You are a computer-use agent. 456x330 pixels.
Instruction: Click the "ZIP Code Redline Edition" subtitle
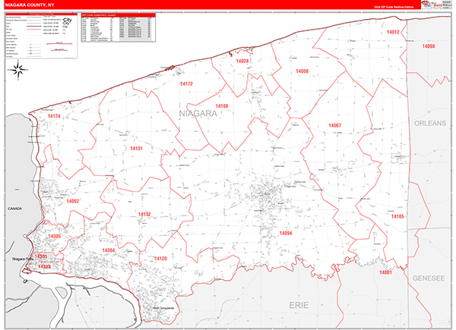click(394, 7)
